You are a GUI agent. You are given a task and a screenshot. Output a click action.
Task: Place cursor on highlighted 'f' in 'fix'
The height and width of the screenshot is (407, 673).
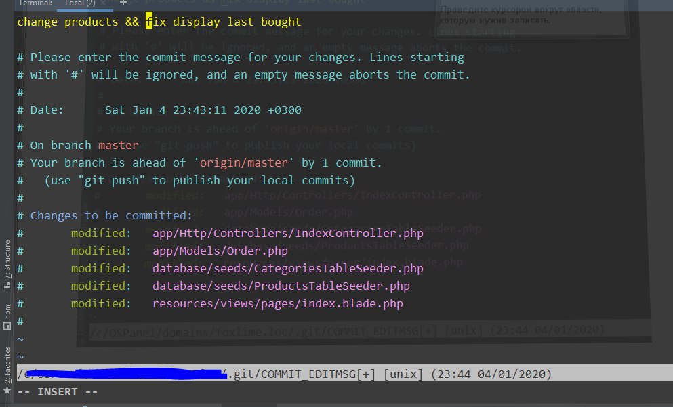tap(149, 22)
